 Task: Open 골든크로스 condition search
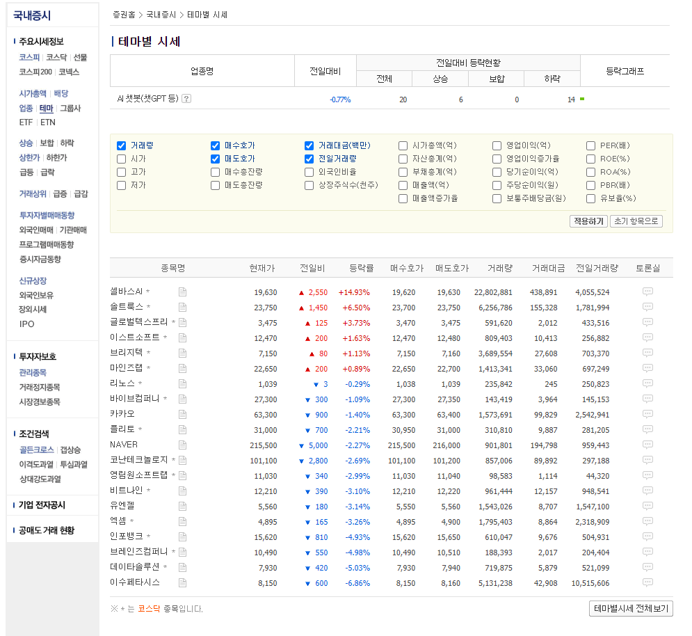click(x=37, y=450)
